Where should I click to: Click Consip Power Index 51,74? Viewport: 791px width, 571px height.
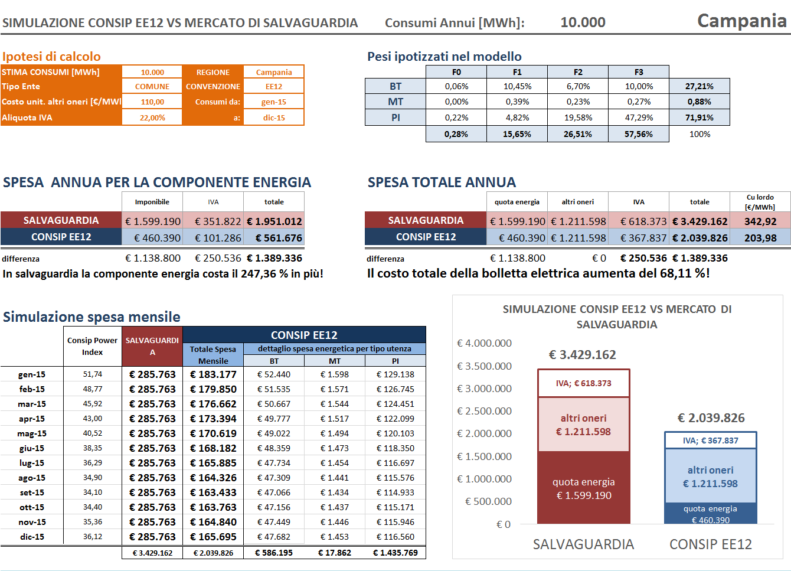pyautogui.click(x=93, y=374)
